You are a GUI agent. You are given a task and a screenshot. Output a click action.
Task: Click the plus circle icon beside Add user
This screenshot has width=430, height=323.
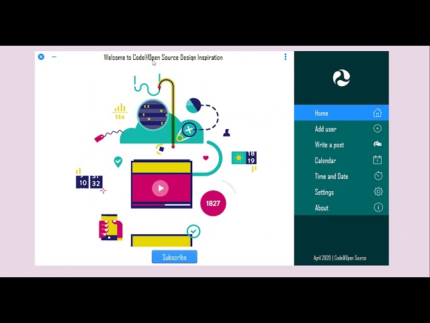coord(378,129)
